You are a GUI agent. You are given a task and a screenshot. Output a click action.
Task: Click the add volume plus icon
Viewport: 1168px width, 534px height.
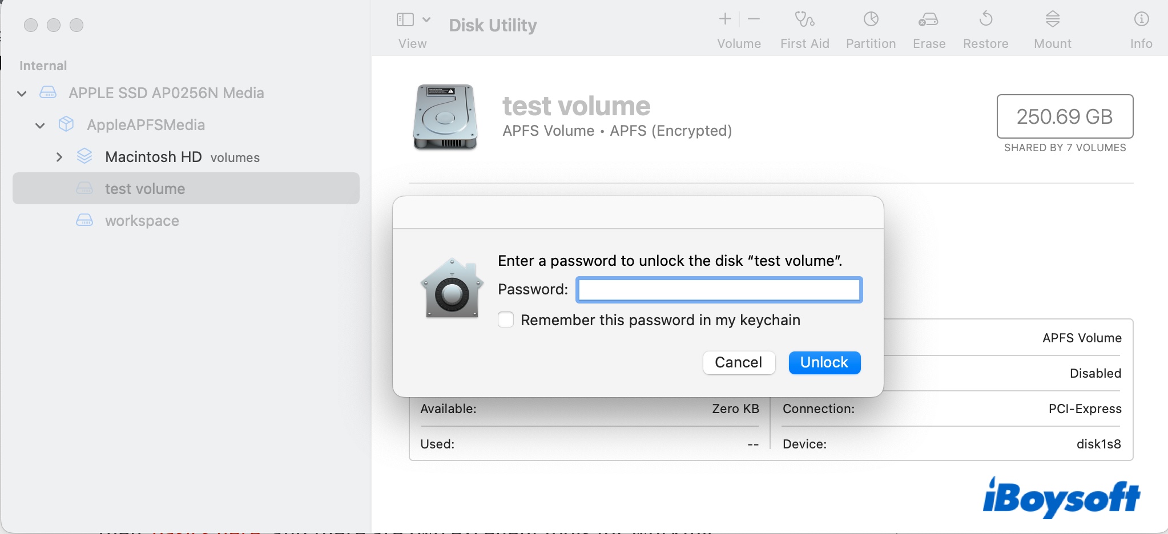tap(725, 19)
